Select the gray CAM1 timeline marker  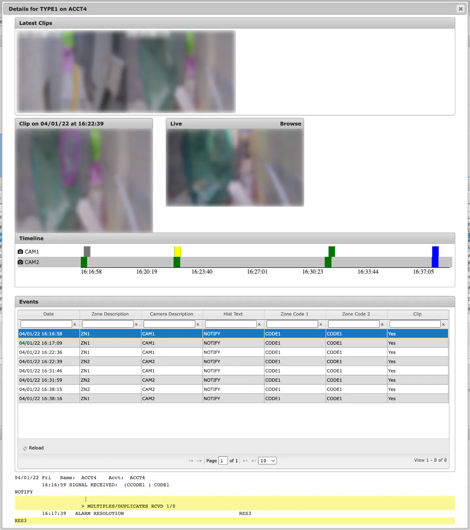tap(87, 252)
